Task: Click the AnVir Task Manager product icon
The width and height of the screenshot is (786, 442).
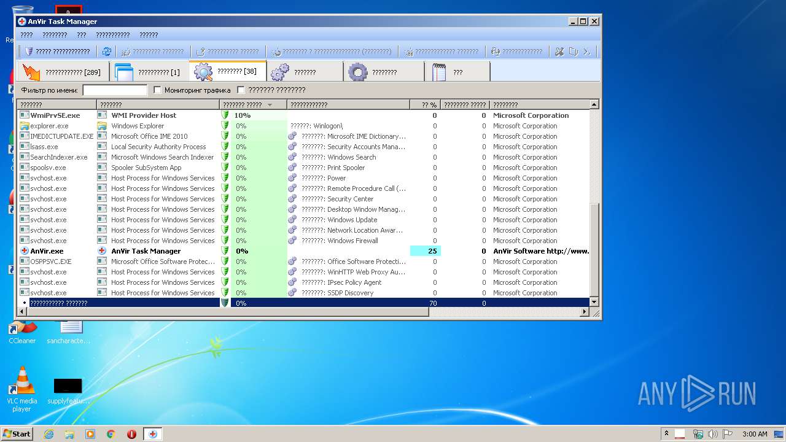Action: pos(102,251)
